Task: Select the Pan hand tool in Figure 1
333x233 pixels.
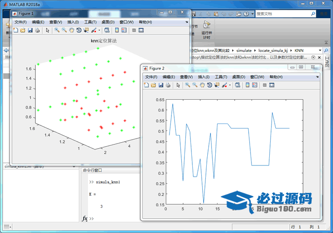Action: (71, 30)
